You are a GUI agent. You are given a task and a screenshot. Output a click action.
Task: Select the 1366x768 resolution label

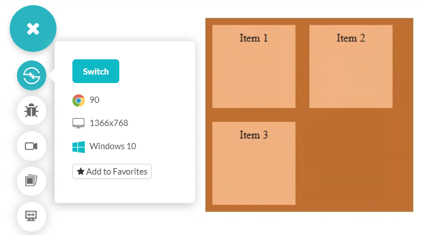click(113, 123)
